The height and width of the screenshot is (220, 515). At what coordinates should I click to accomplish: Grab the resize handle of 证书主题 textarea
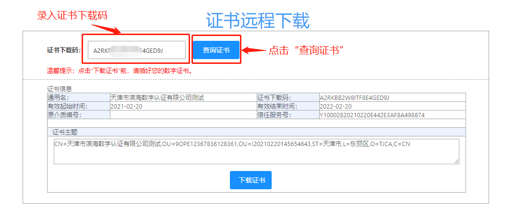456,161
